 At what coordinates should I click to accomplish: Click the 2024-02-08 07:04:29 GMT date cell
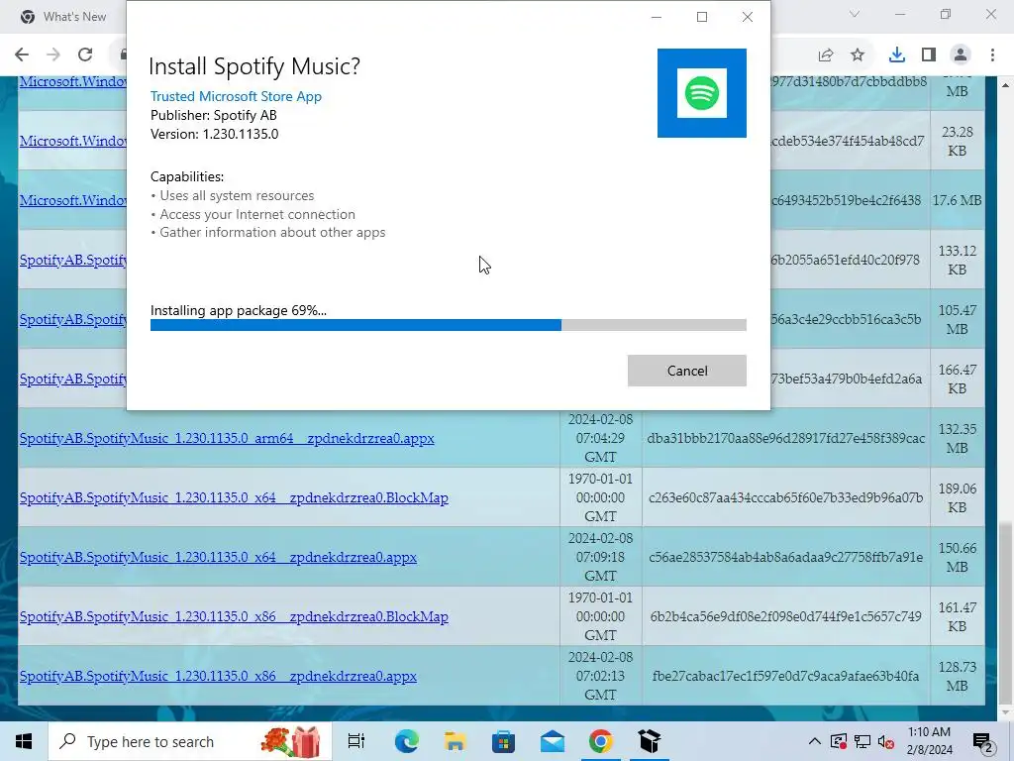click(601, 438)
